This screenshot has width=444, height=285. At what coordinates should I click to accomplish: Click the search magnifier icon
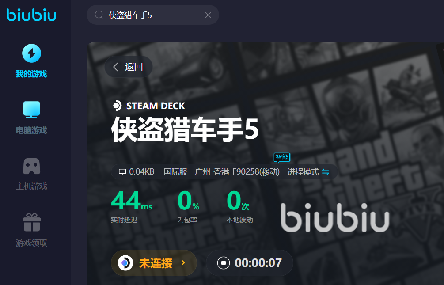click(x=99, y=15)
